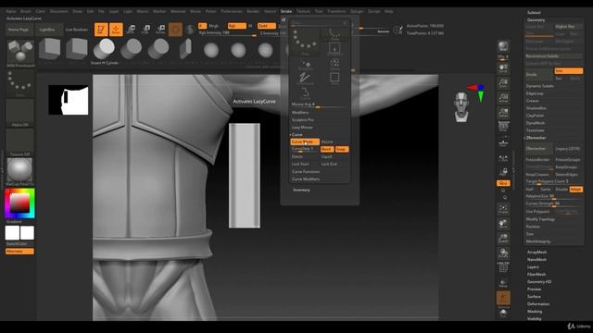
Task: Select the Rect stroke in Stroke popup
Action: click(x=334, y=79)
